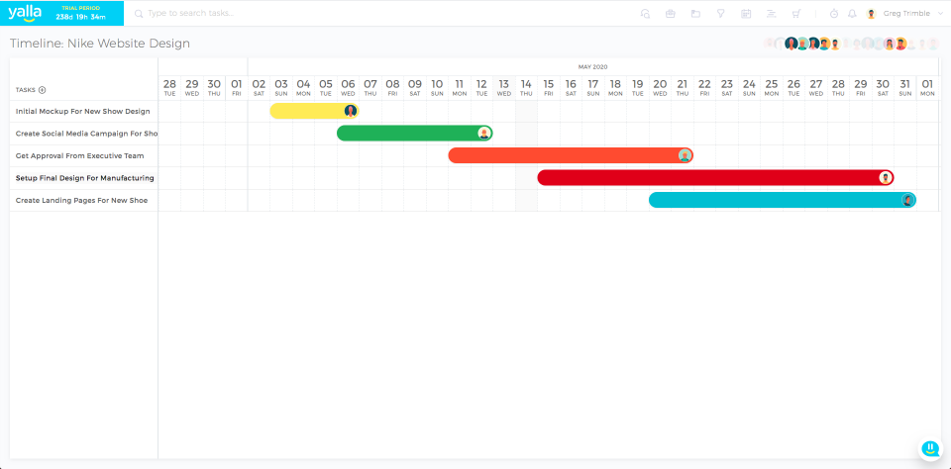The height and width of the screenshot is (469, 951).
Task: Start the stopwatch timer icon
Action: point(834,13)
